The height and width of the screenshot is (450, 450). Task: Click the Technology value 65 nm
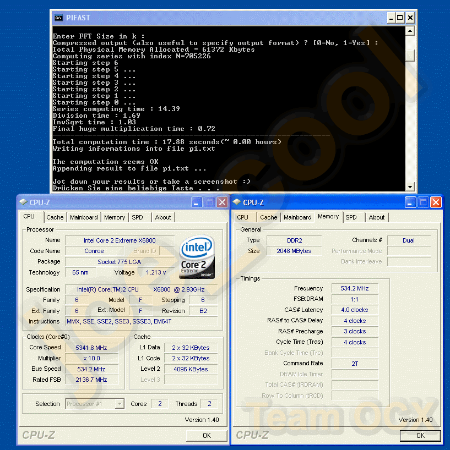click(80, 272)
